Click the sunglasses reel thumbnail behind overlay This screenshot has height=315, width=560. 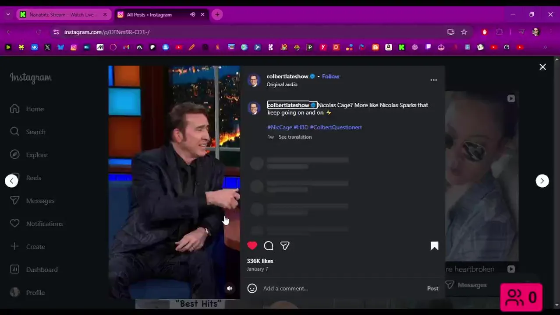(x=482, y=175)
